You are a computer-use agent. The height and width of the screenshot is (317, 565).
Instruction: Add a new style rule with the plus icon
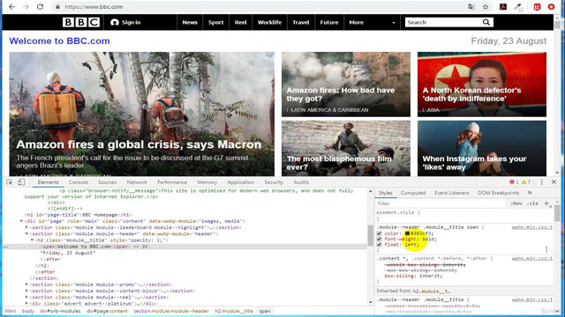[x=546, y=203]
